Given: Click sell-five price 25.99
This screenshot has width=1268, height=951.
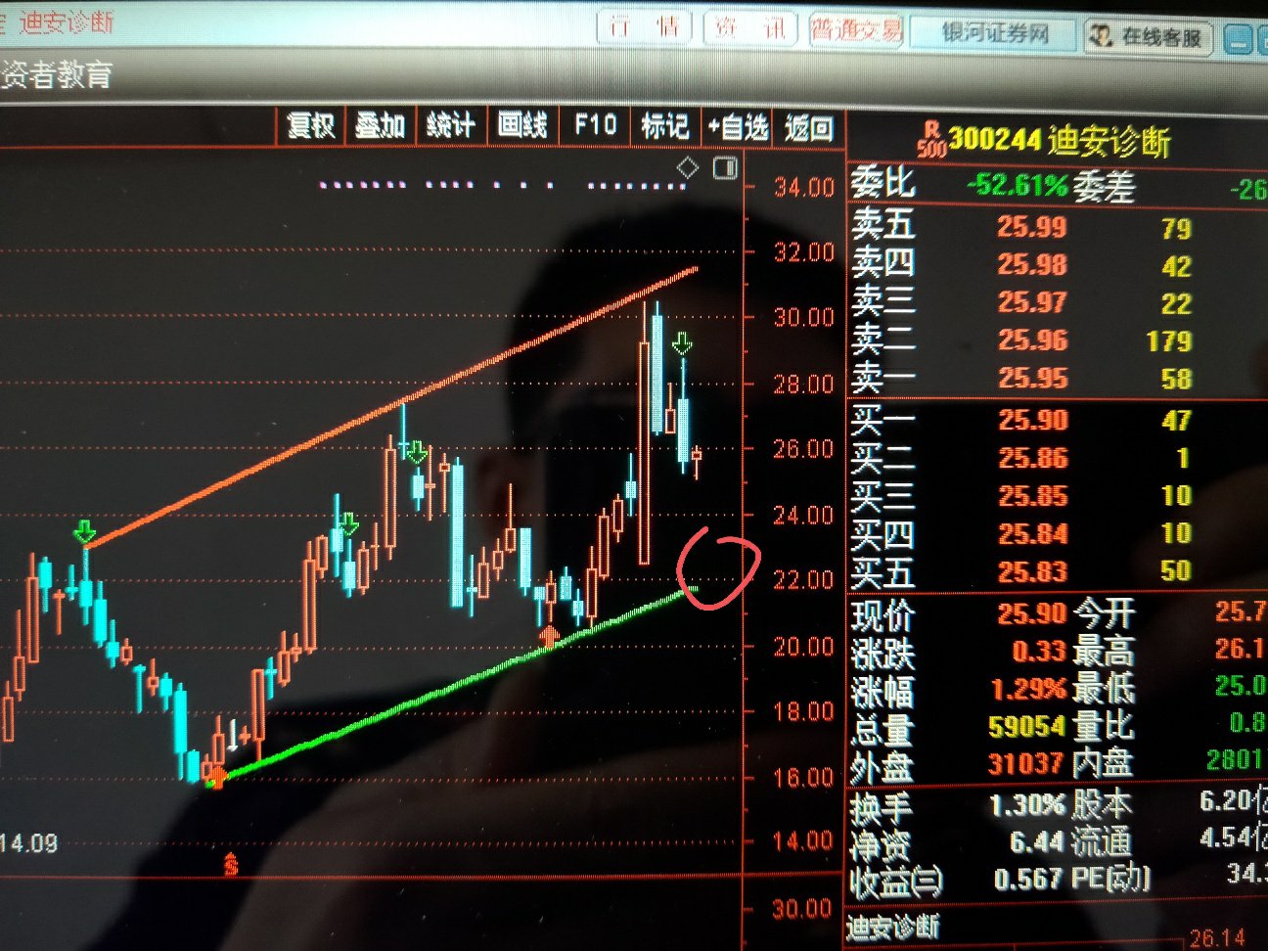Looking at the screenshot, I should coord(1032,227).
